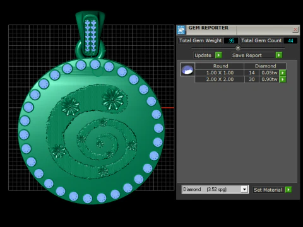303x227 pixels.
Task: Click the green arrow next to Update
Action: tap(218, 55)
